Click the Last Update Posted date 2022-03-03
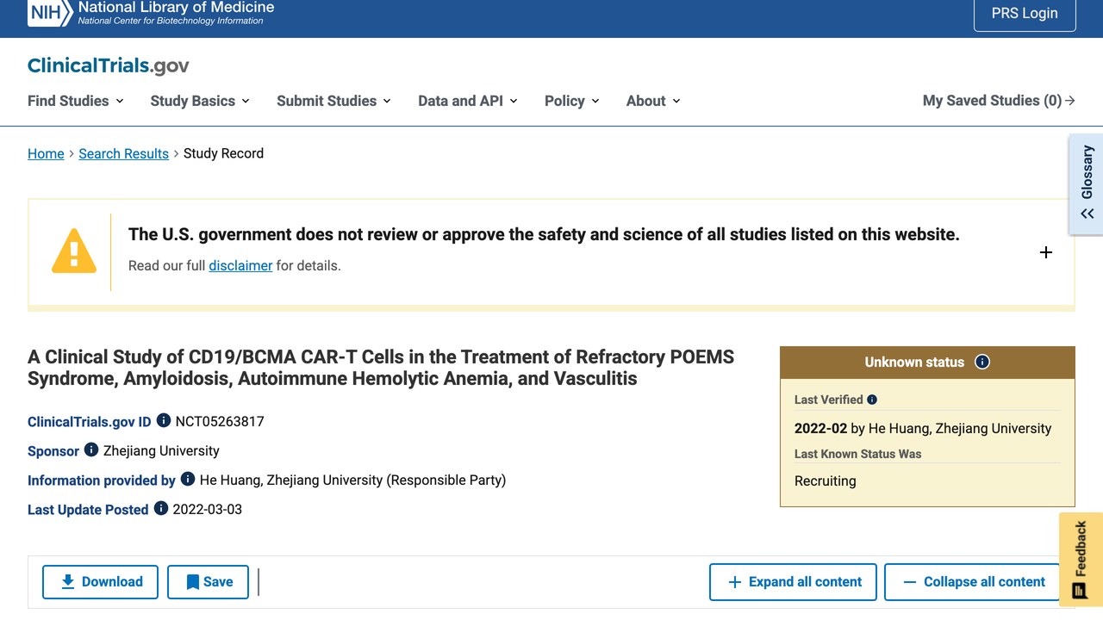The width and height of the screenshot is (1103, 620). 208,510
